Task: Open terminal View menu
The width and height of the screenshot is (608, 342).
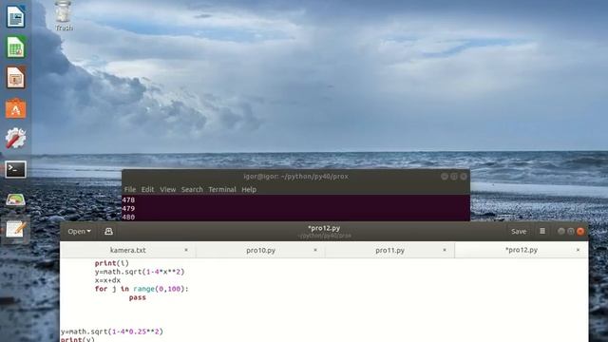Action: tap(168, 190)
